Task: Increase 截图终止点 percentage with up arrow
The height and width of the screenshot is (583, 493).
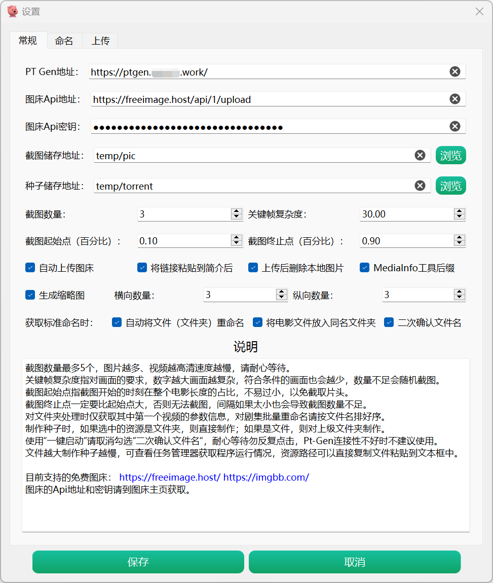Action: [459, 238]
